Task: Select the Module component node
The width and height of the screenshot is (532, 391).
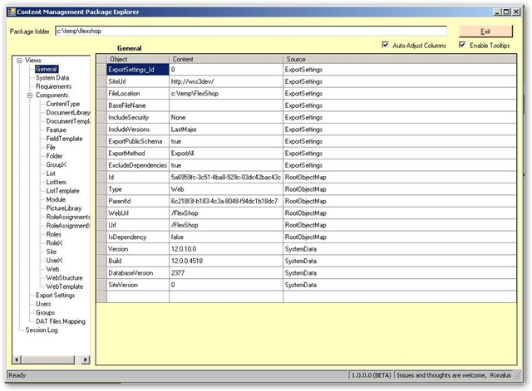Action: (56, 199)
